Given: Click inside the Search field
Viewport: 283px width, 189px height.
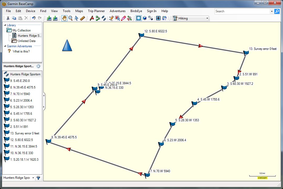Looking at the screenshot, I should click(x=242, y=11).
